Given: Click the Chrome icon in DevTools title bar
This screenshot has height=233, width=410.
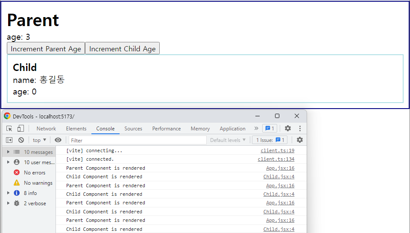Looking at the screenshot, I should [7, 116].
